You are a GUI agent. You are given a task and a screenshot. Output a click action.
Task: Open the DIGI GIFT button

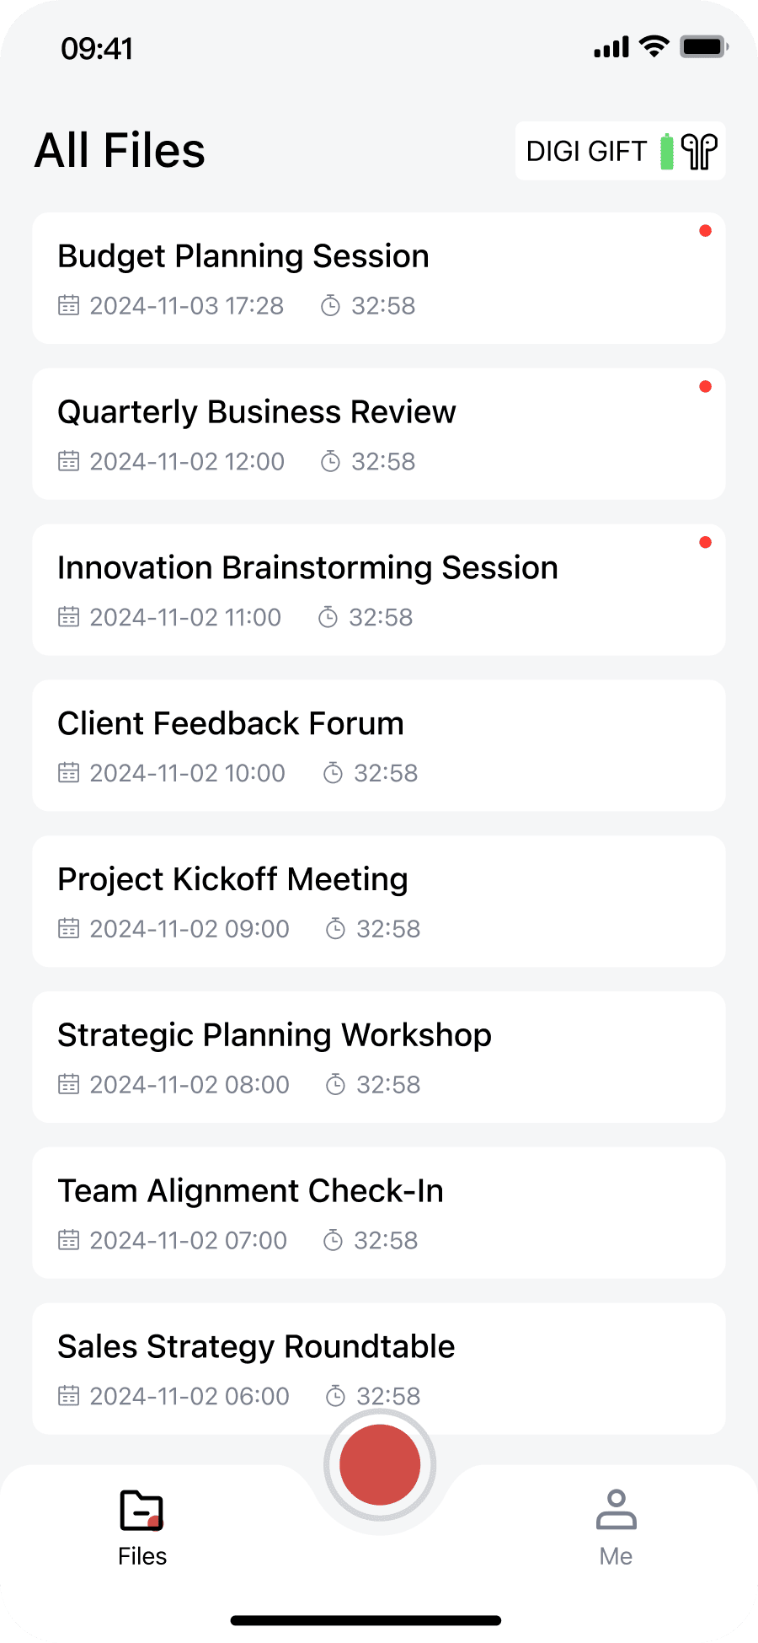(x=621, y=151)
